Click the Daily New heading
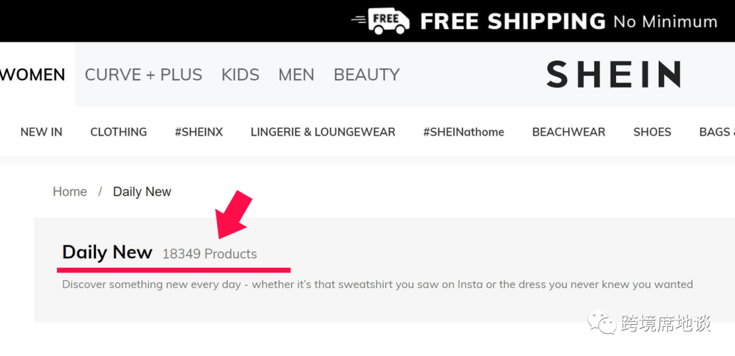Image resolution: width=735 pixels, height=356 pixels. coord(107,252)
